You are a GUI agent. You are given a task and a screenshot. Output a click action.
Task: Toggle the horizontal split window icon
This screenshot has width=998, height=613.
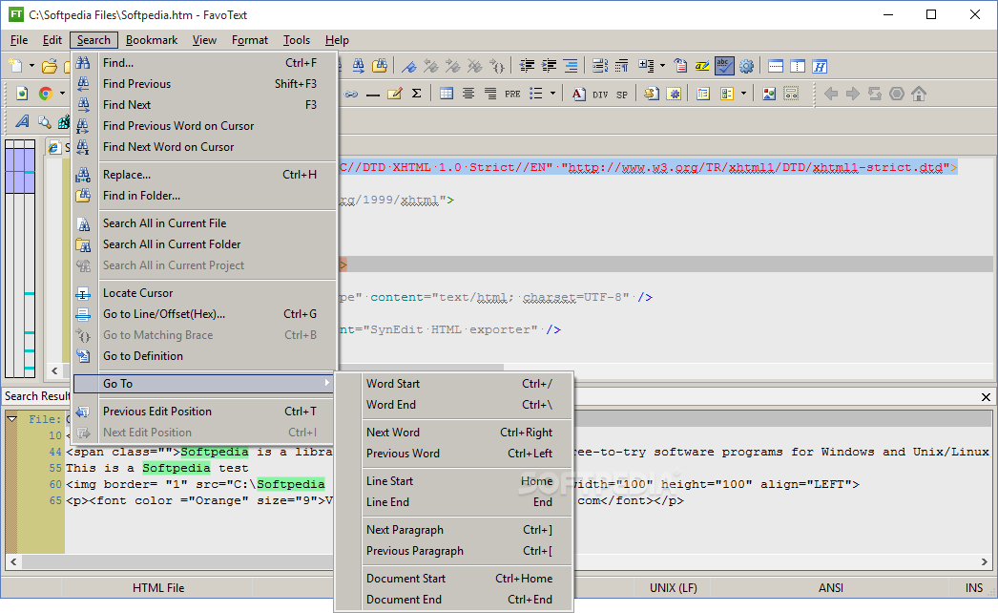click(x=776, y=66)
